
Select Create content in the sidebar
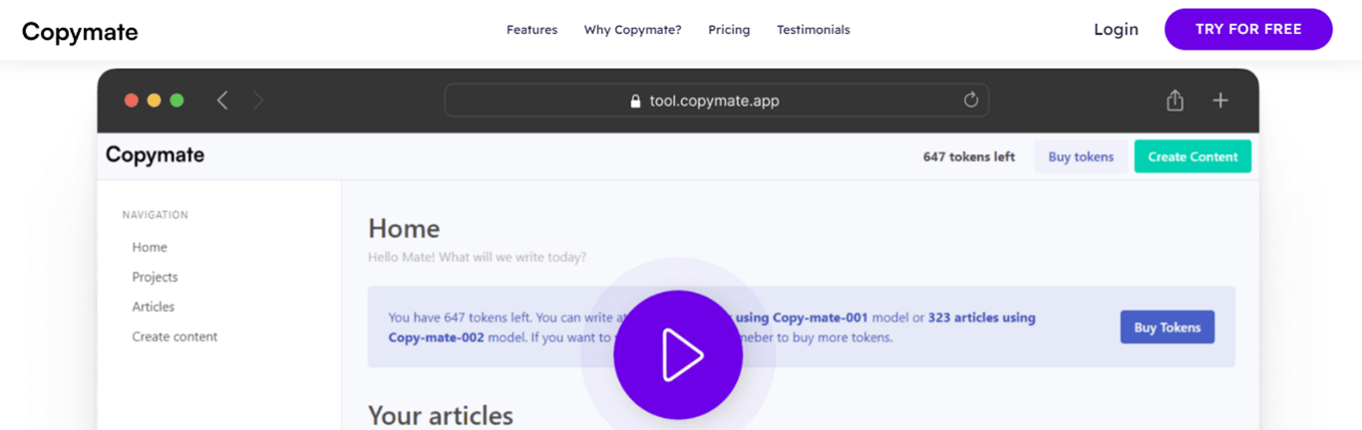click(174, 336)
